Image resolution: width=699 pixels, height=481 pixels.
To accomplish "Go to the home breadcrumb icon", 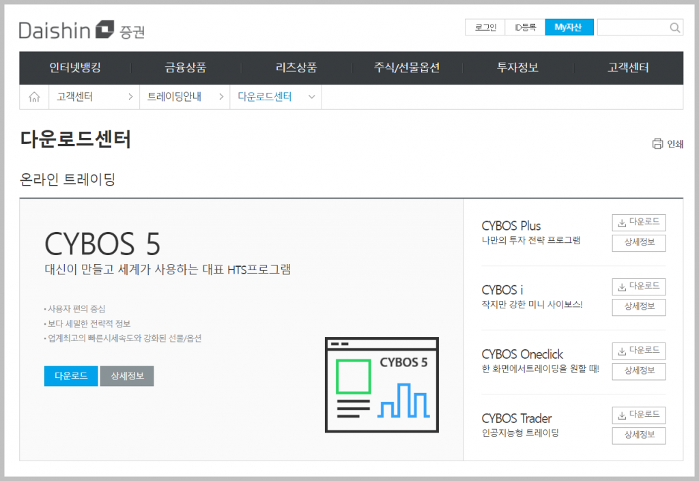I will pyautogui.click(x=34, y=97).
